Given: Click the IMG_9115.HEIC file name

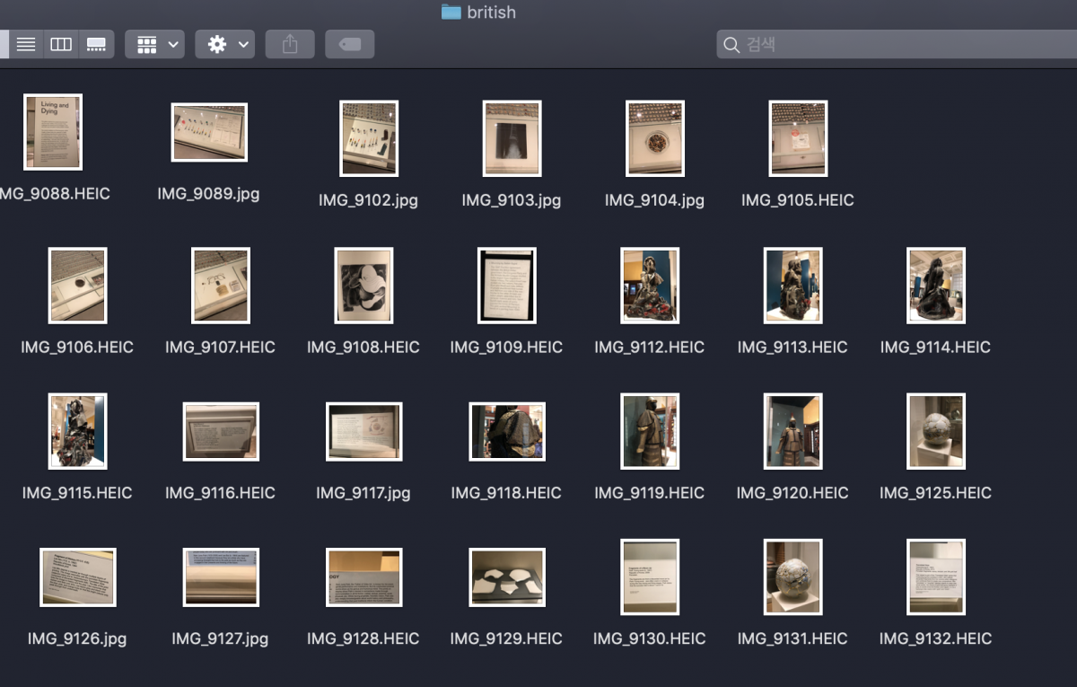Looking at the screenshot, I should click(77, 493).
